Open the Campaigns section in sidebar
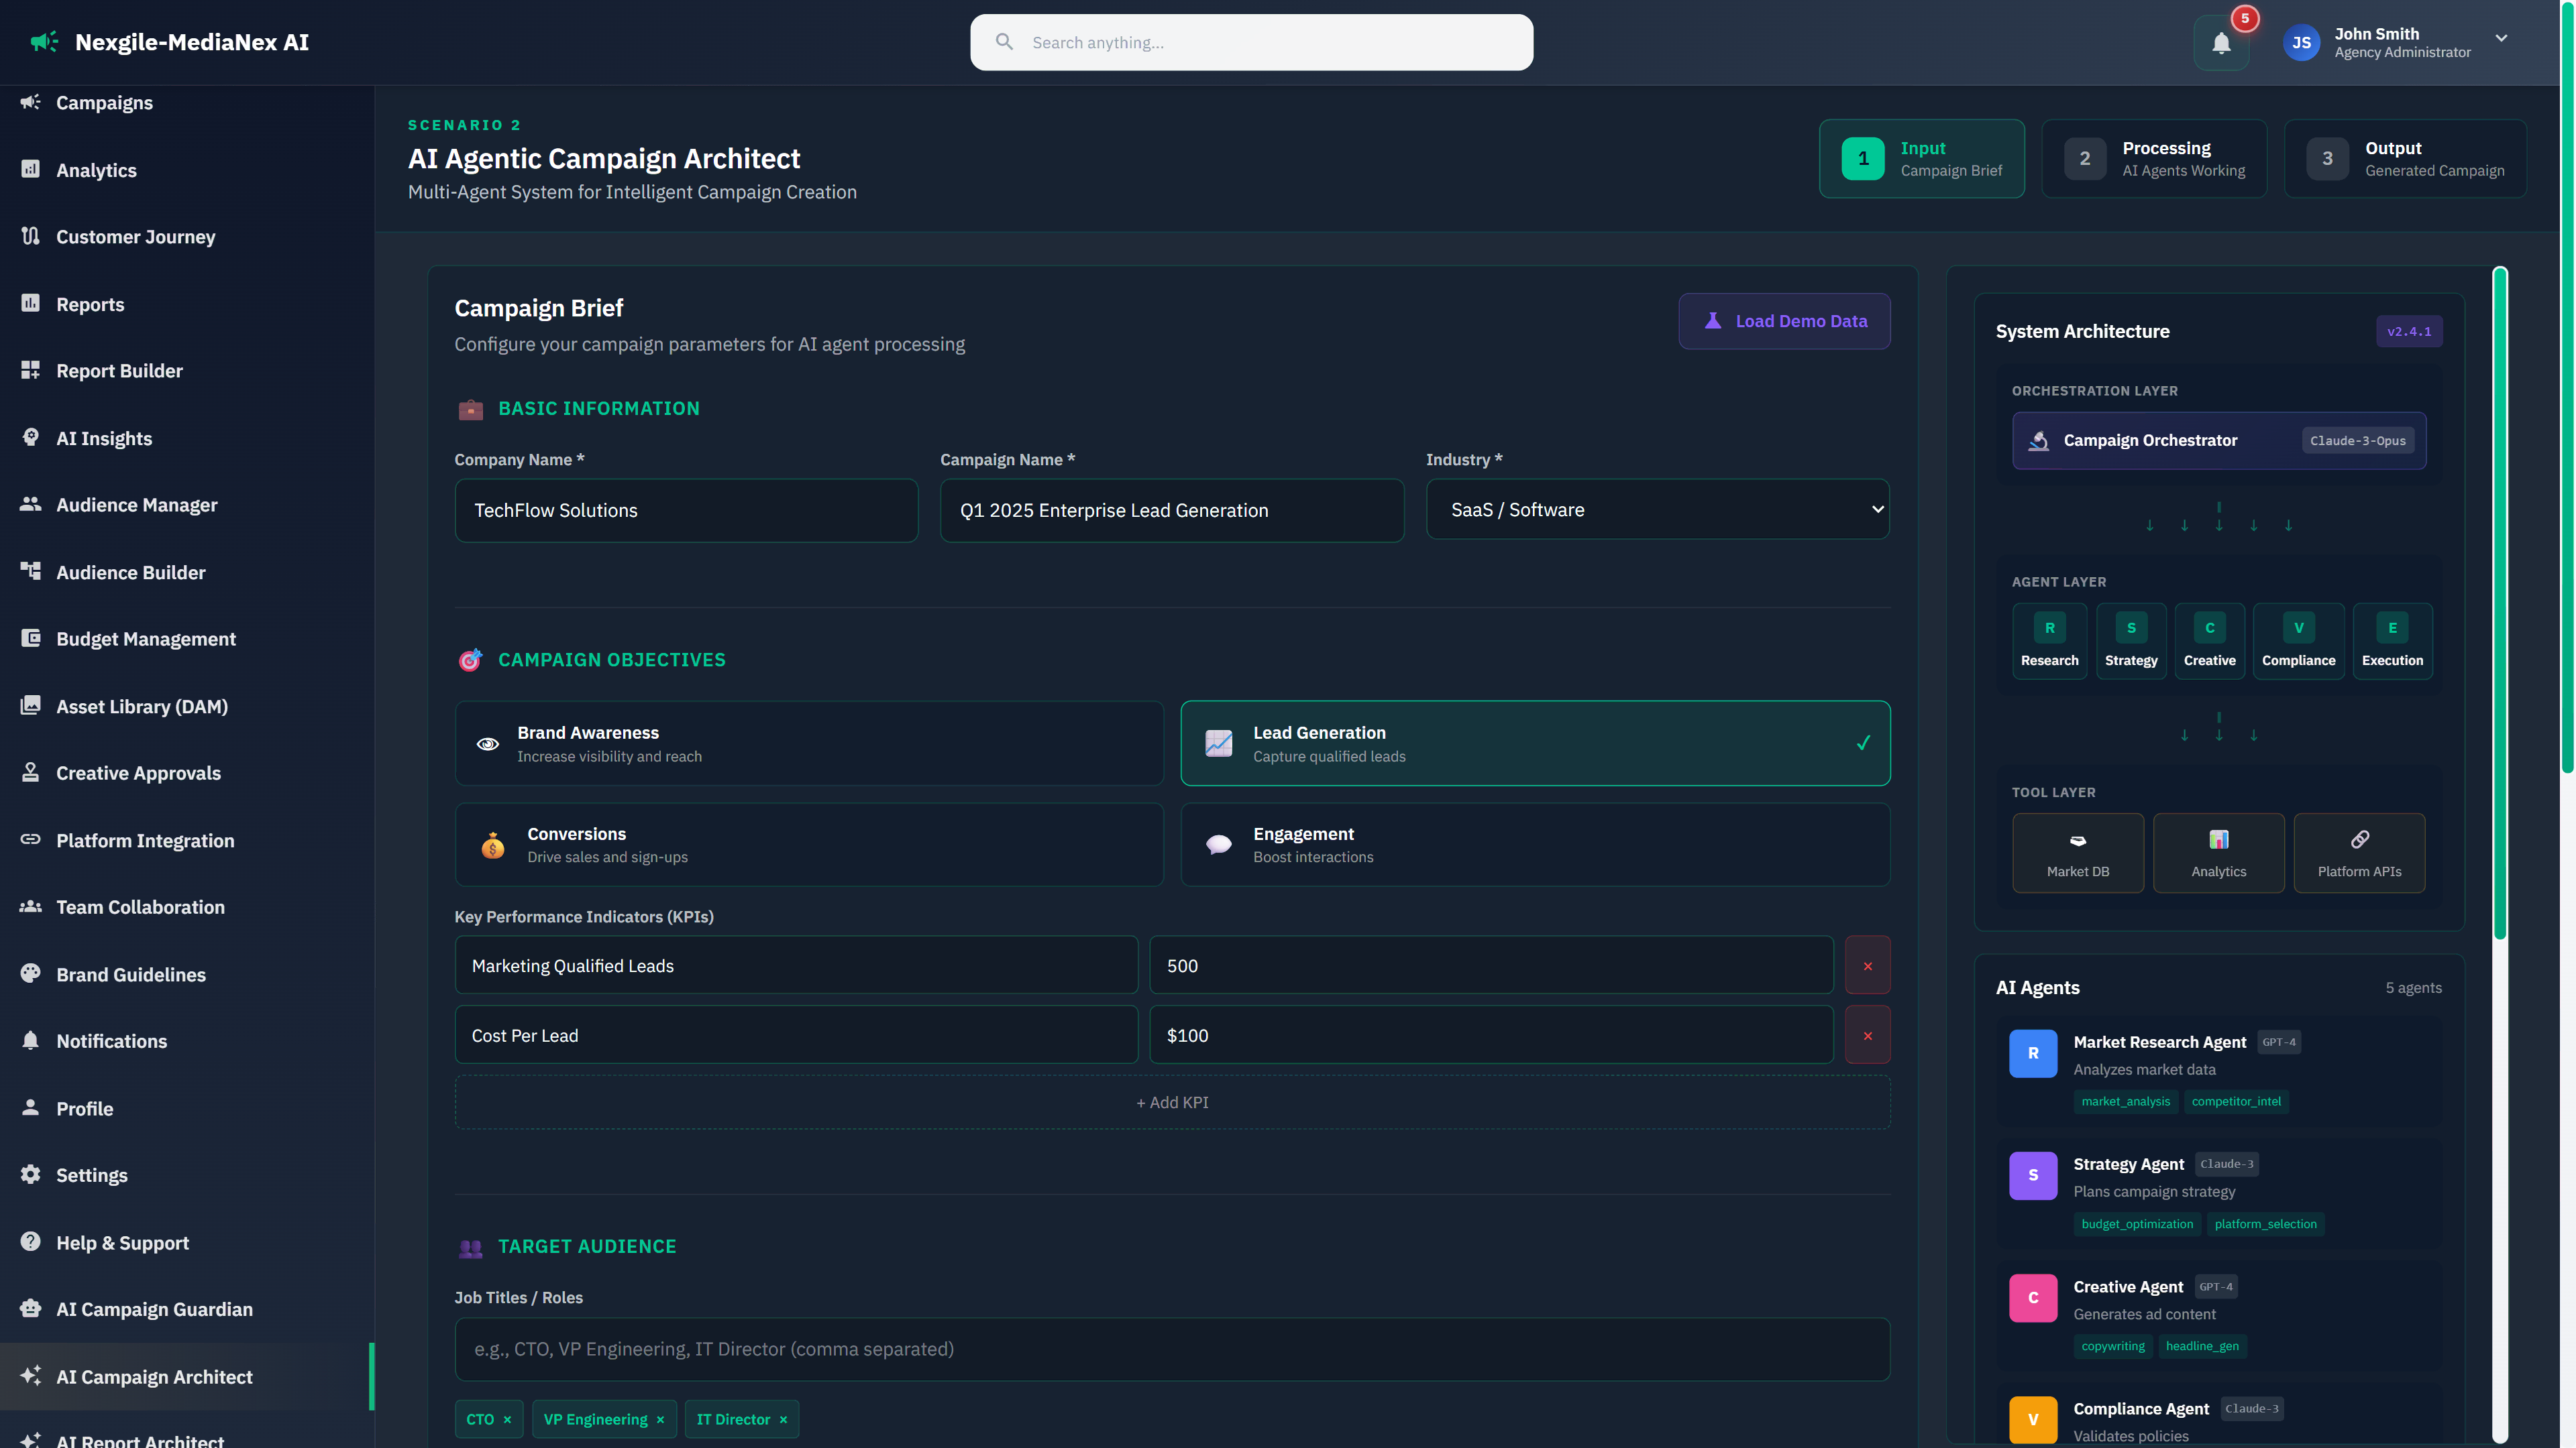Image resolution: width=2576 pixels, height=1448 pixels. (x=104, y=102)
